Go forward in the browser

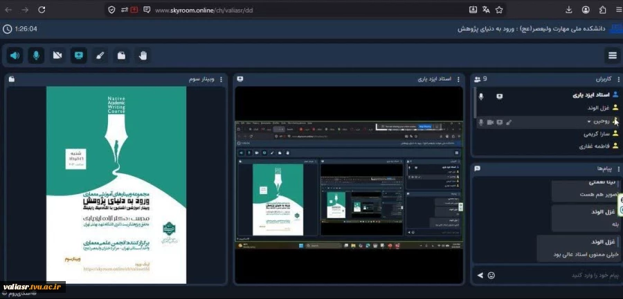pyautogui.click(x=25, y=10)
